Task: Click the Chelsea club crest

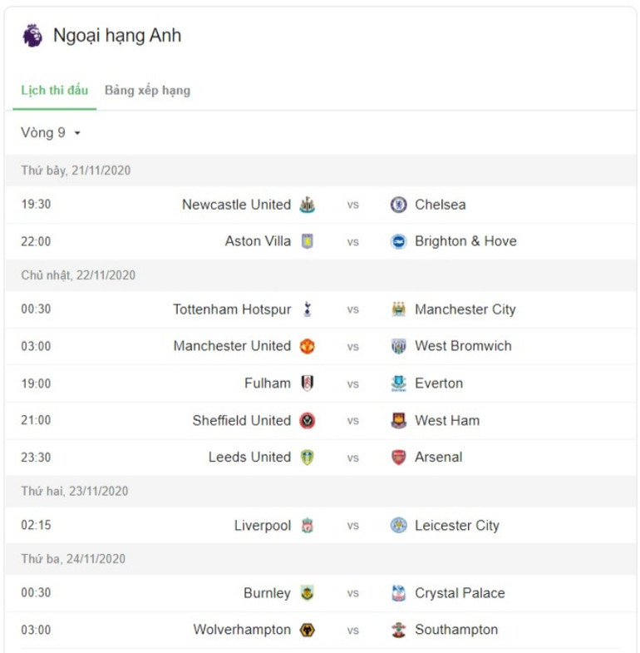Action: (399, 205)
